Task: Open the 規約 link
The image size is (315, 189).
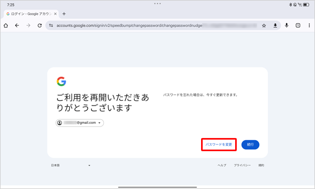Action: (261, 165)
